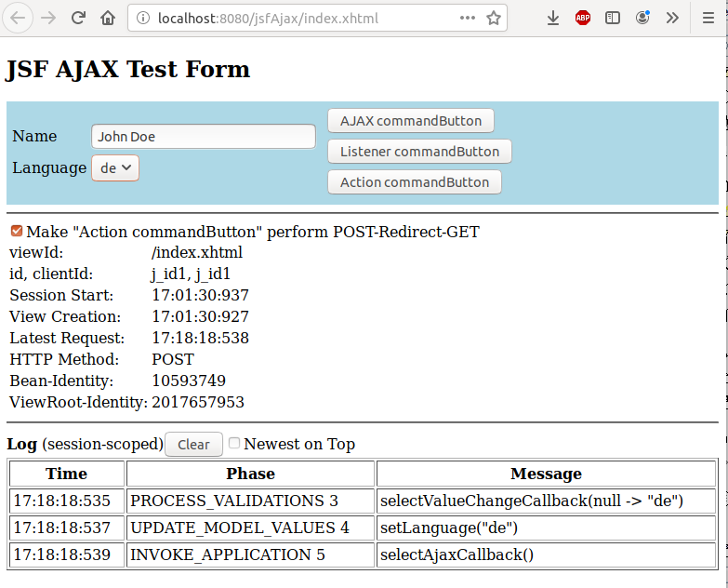
Task: Bookmark this page with the star icon
Action: (x=494, y=18)
